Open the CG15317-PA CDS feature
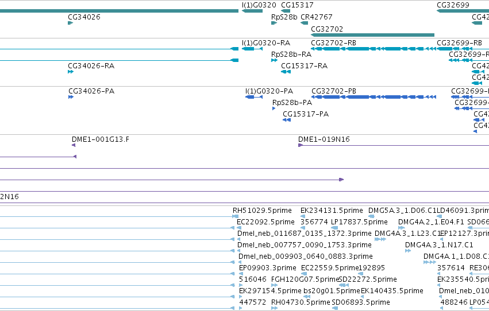 point(287,120)
